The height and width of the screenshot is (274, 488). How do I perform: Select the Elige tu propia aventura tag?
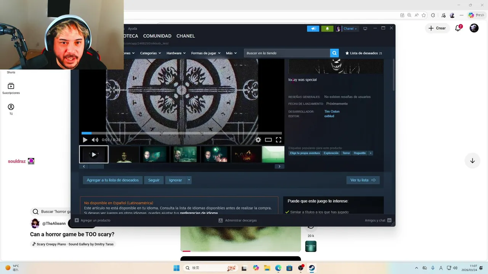click(305, 153)
